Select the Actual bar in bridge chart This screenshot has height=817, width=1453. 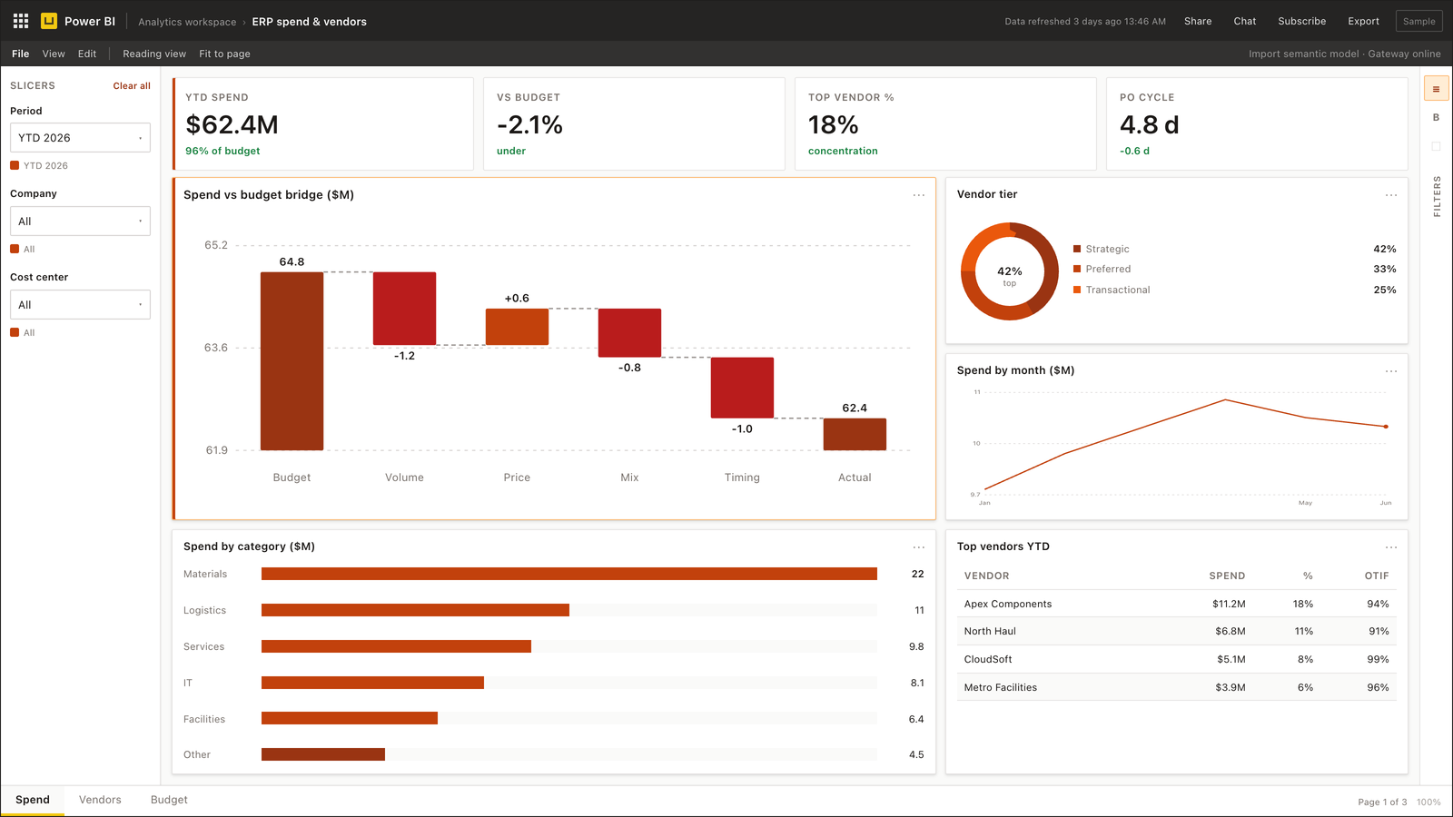point(855,434)
